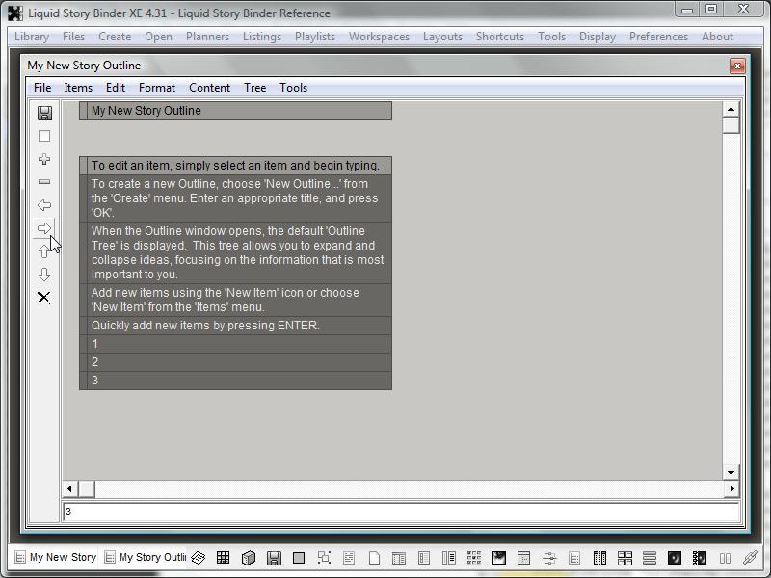Click horizontal scrollbar right arrow

coord(731,489)
